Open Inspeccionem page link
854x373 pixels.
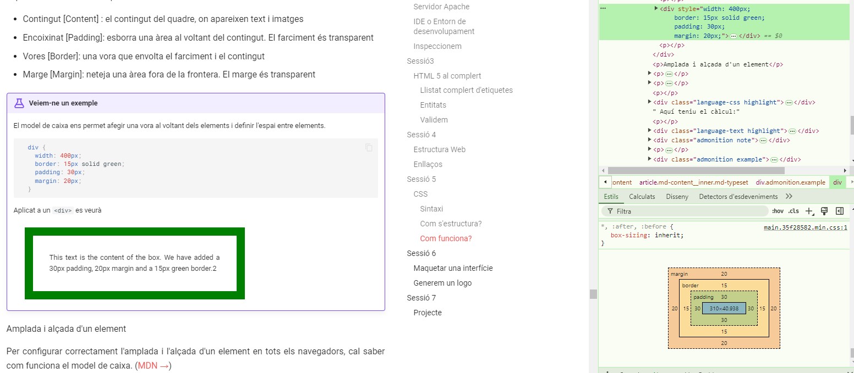(x=437, y=46)
